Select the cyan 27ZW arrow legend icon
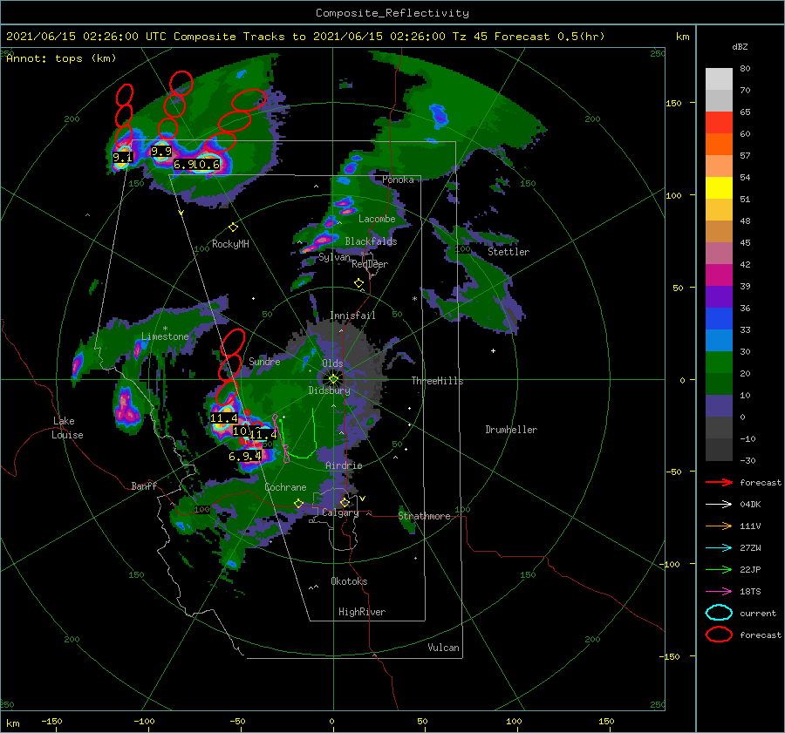The height and width of the screenshot is (733, 785). (719, 547)
